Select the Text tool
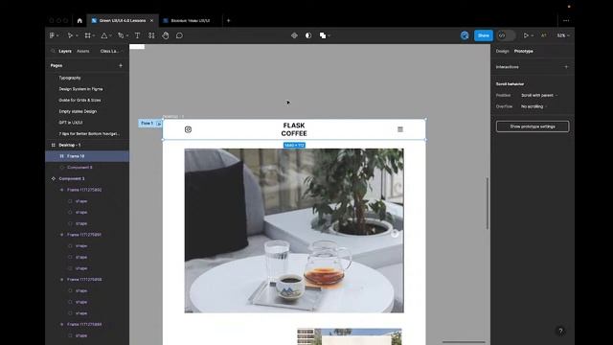613x345 pixels. (137, 35)
